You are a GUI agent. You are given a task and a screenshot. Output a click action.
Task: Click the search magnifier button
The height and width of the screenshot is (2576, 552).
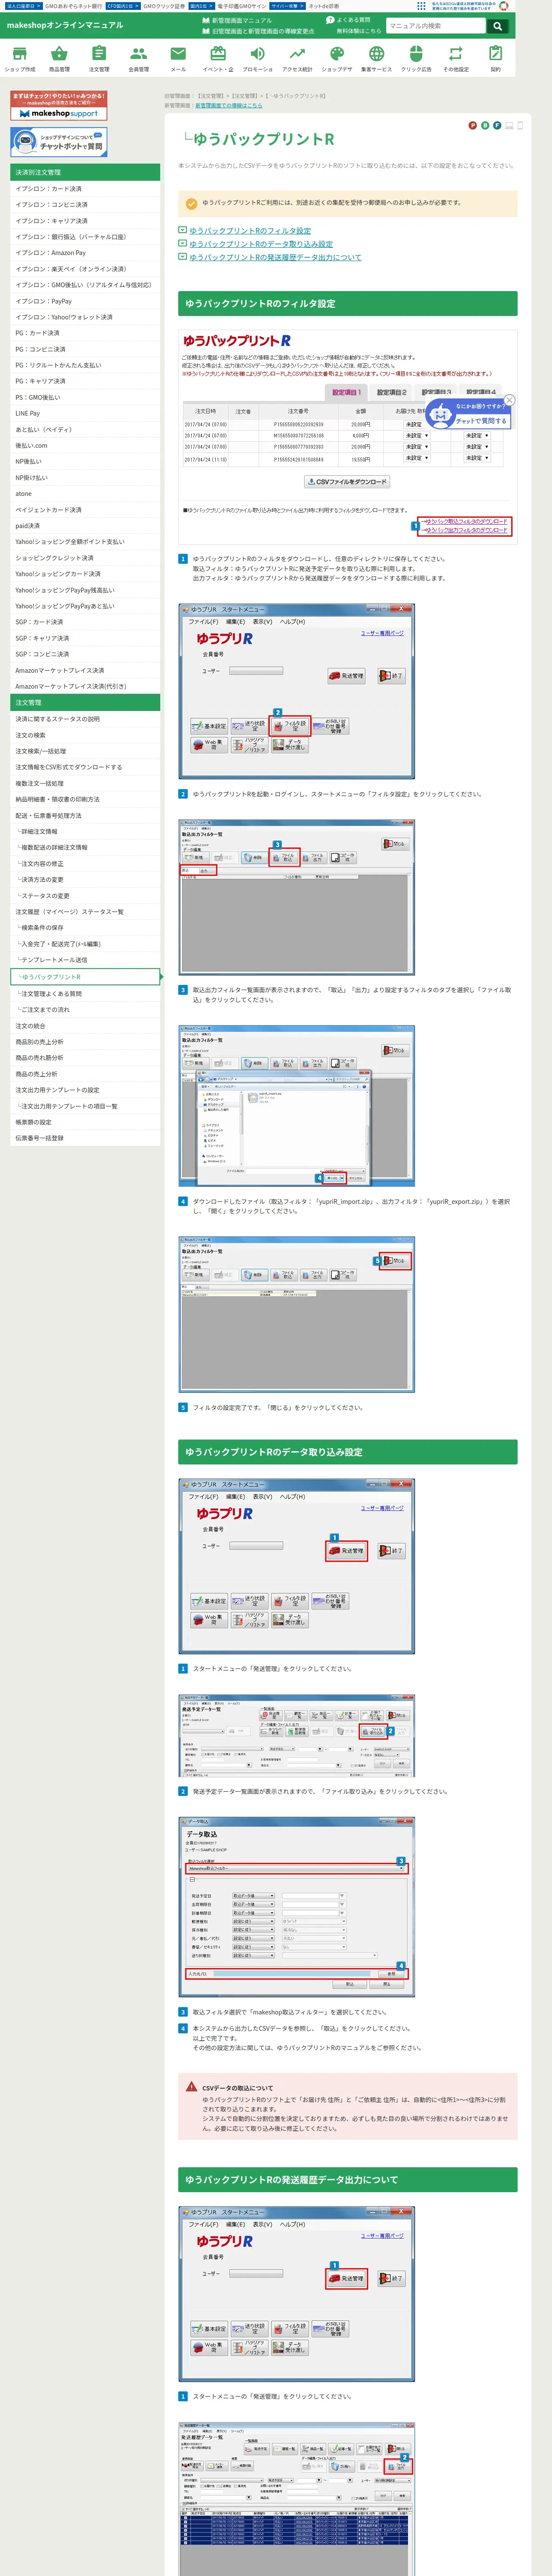tap(497, 26)
